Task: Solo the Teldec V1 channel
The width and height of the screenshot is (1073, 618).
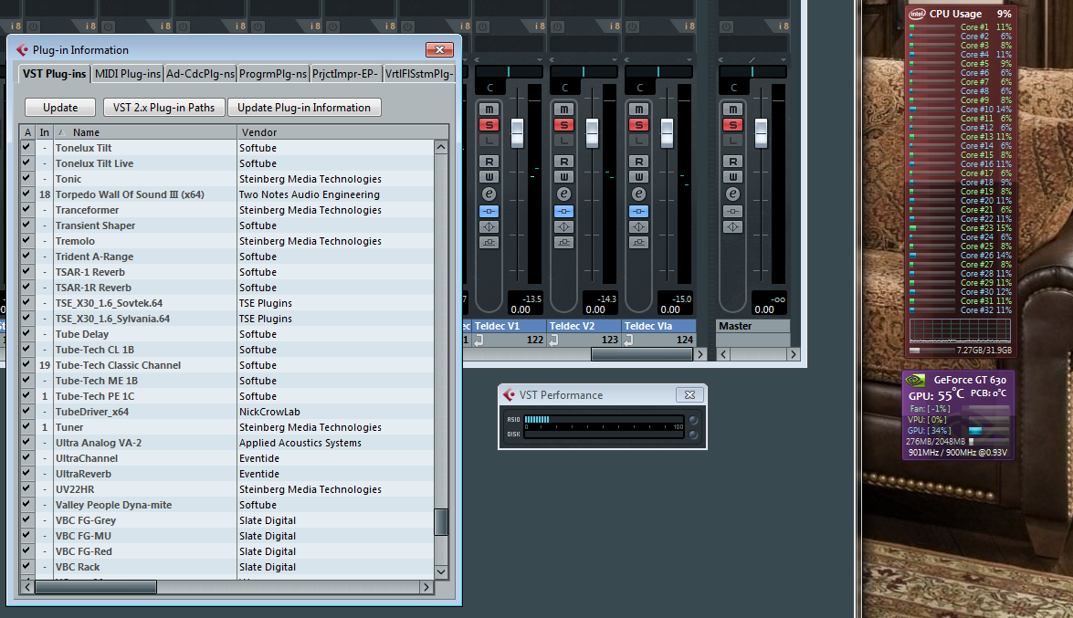Action: click(489, 124)
